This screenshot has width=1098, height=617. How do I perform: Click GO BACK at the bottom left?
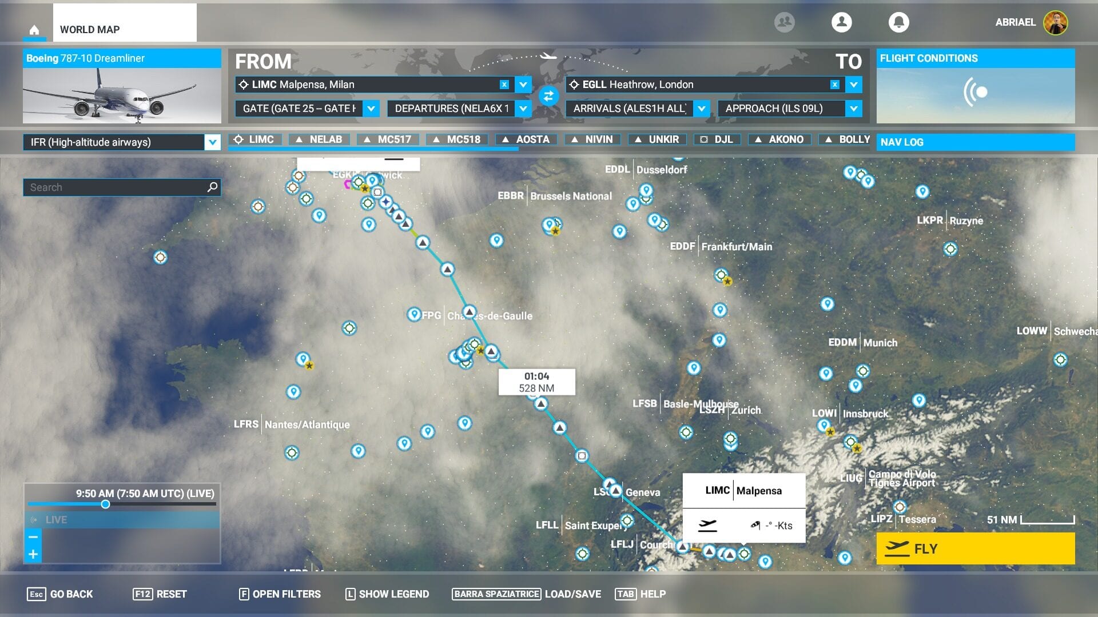pos(71,594)
